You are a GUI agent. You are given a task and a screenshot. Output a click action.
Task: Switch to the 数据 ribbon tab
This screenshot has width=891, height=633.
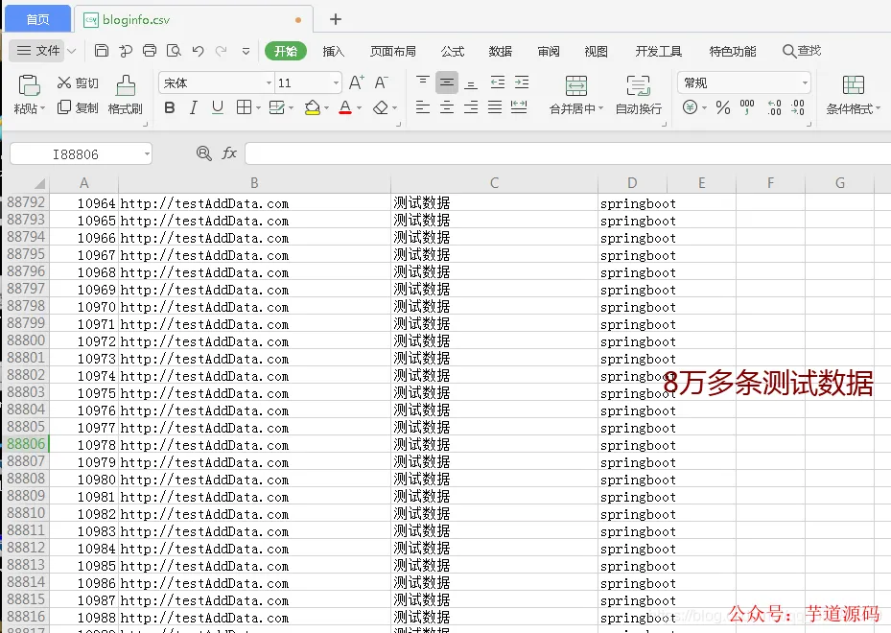click(500, 53)
